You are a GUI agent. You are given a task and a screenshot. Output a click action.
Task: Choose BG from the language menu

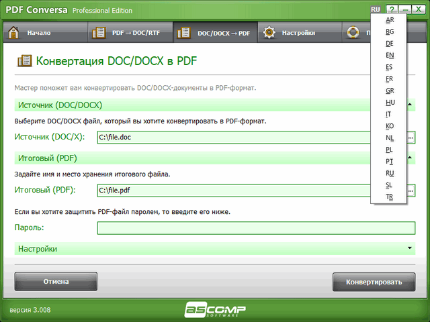click(x=390, y=32)
